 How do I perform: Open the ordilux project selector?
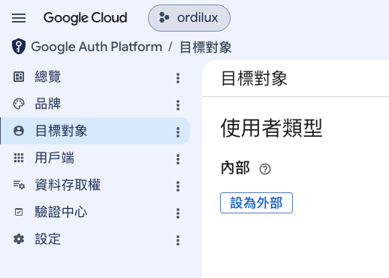[189, 18]
